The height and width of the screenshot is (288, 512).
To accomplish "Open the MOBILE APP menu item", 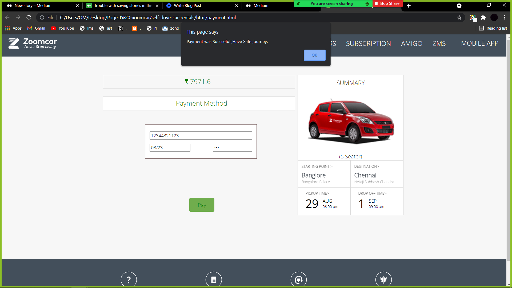I will click(479, 43).
